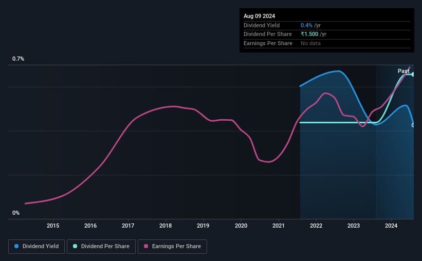Click the Dividend Yield endpoint marker

point(413,125)
